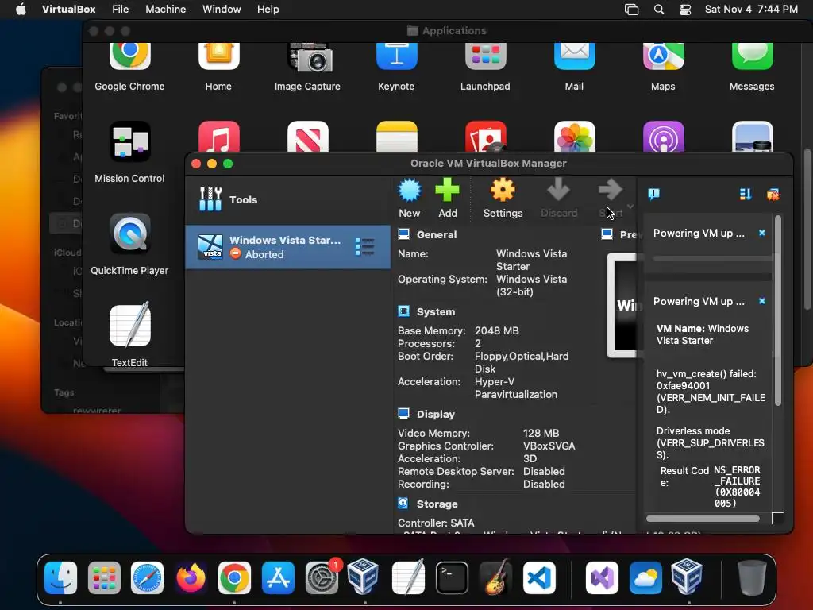Click the screen mirroring menu bar icon
The image size is (813, 610).
[631, 10]
